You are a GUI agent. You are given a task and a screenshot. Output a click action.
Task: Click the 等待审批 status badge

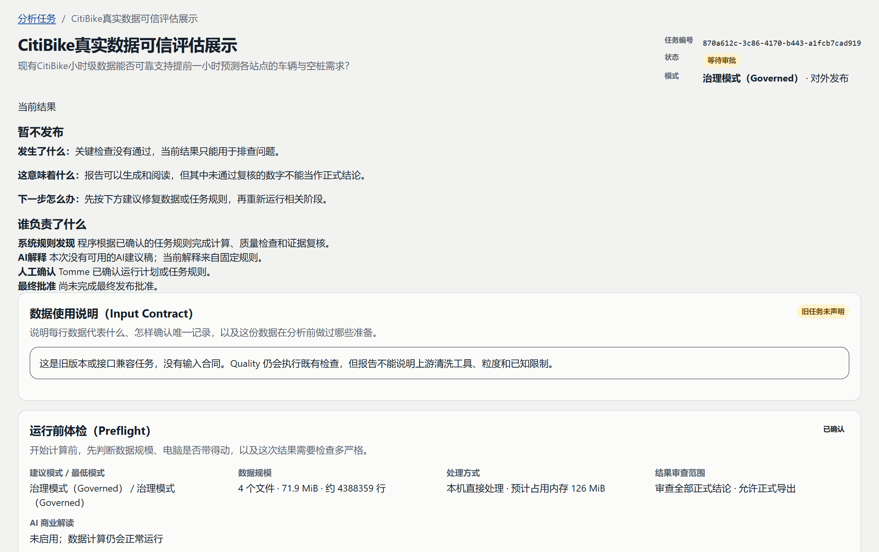coord(721,60)
